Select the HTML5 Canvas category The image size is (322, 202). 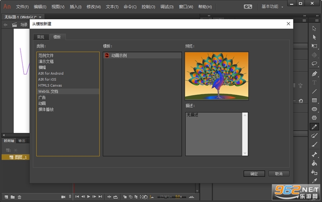click(68, 86)
